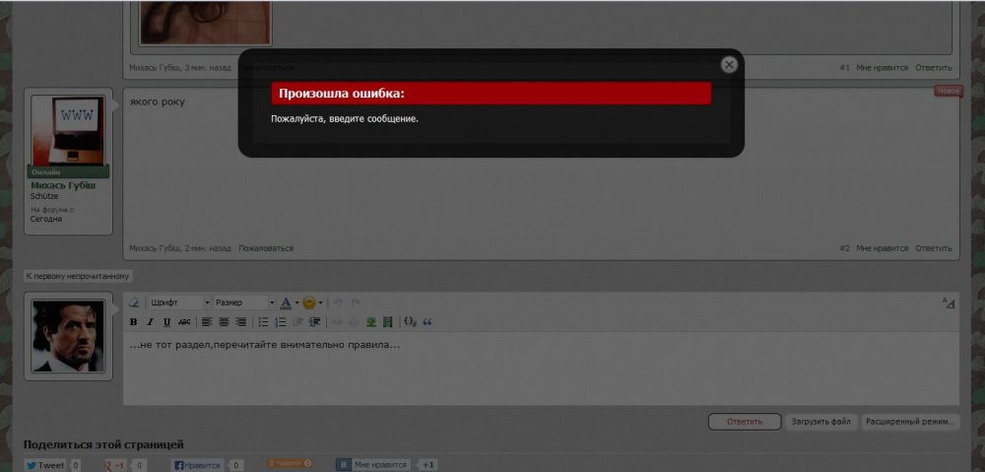
Task: Click the quote icon in the editor
Action: tap(427, 322)
